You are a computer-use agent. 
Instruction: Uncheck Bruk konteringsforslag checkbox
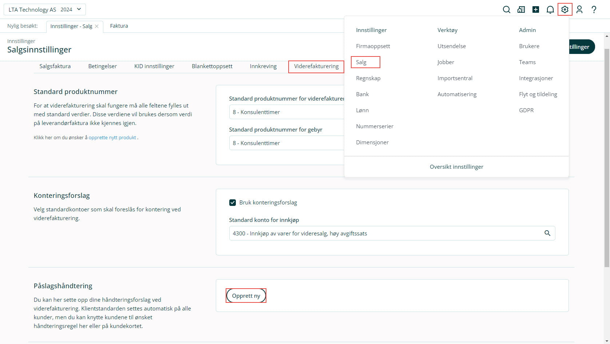[x=233, y=203]
